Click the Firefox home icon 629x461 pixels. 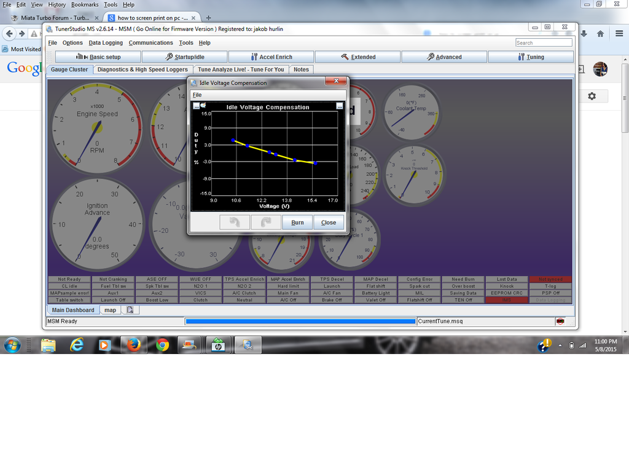(600, 33)
